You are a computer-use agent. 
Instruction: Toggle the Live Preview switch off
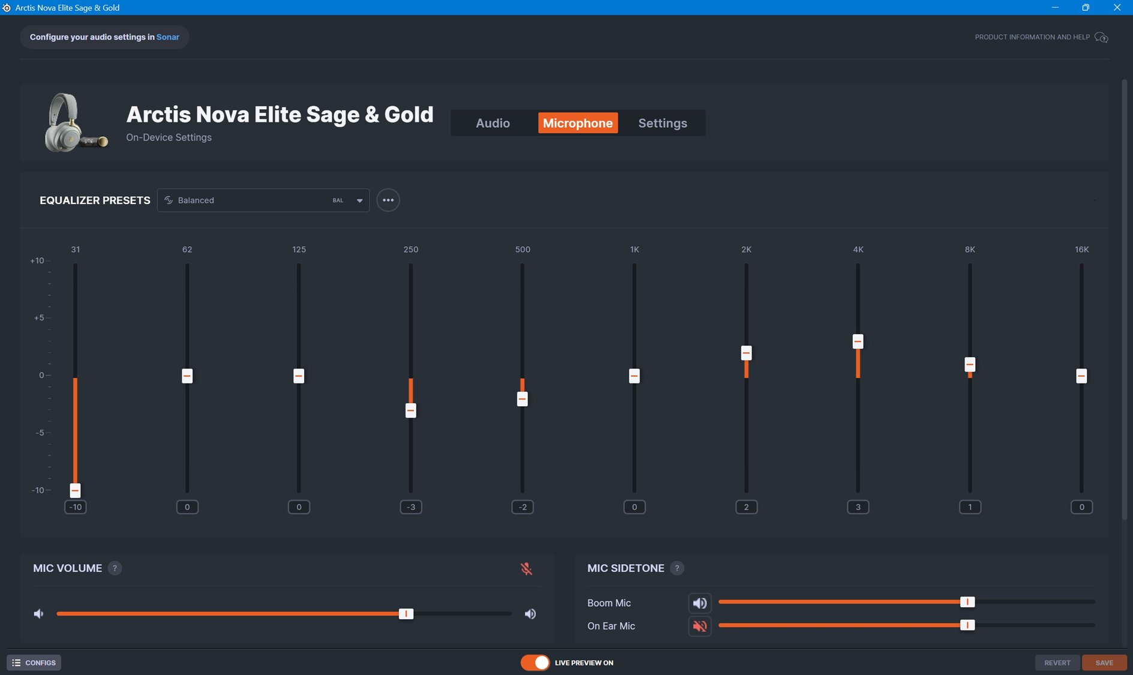coord(535,662)
